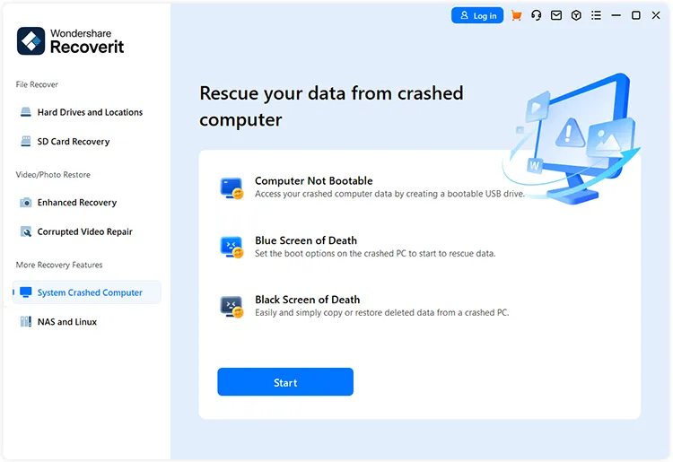The height and width of the screenshot is (462, 673).
Task: Open the shopping cart icon
Action: 516,15
